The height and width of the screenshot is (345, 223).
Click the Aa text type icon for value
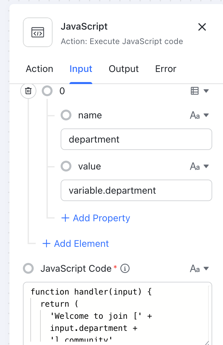[x=195, y=166]
